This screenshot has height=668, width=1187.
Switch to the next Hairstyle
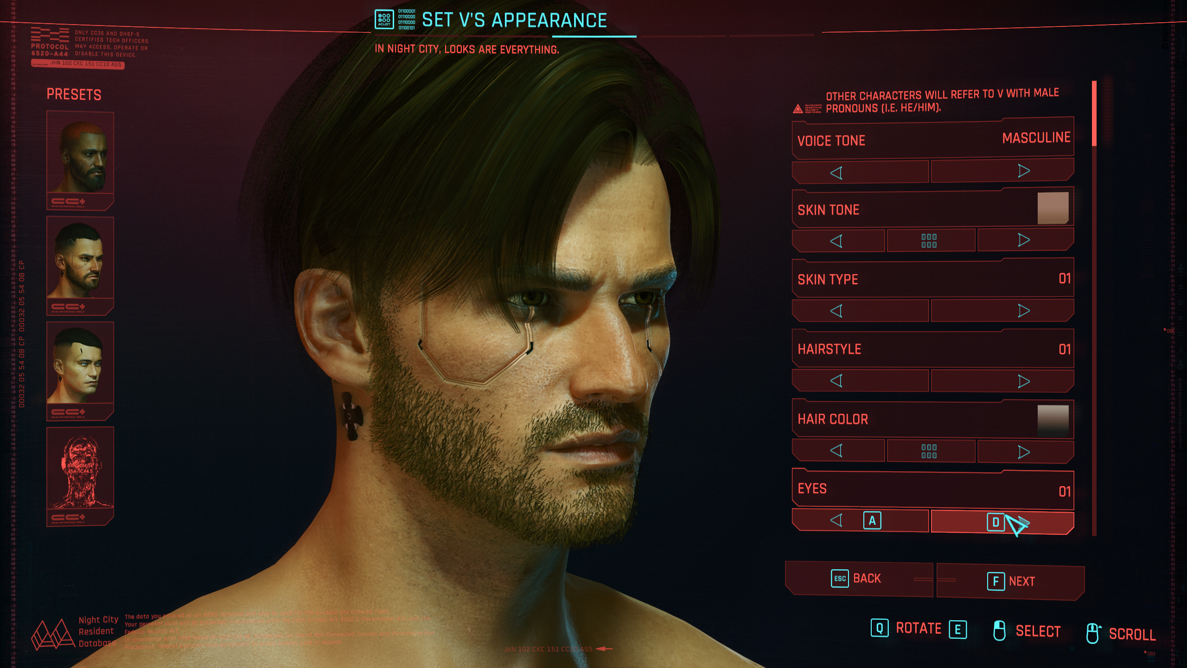tap(1002, 381)
